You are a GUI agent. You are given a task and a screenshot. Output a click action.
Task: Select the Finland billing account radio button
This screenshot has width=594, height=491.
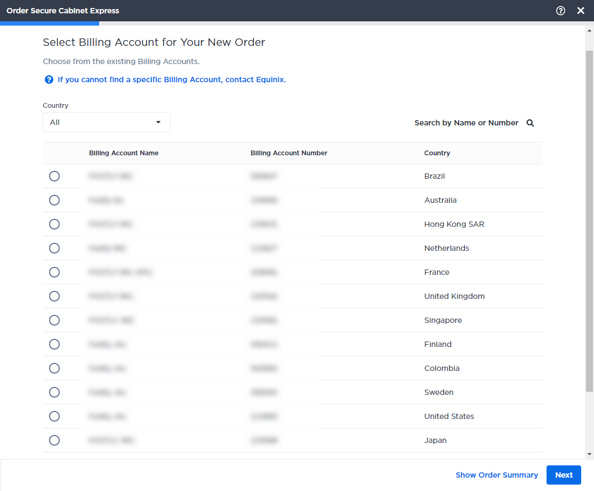[54, 344]
